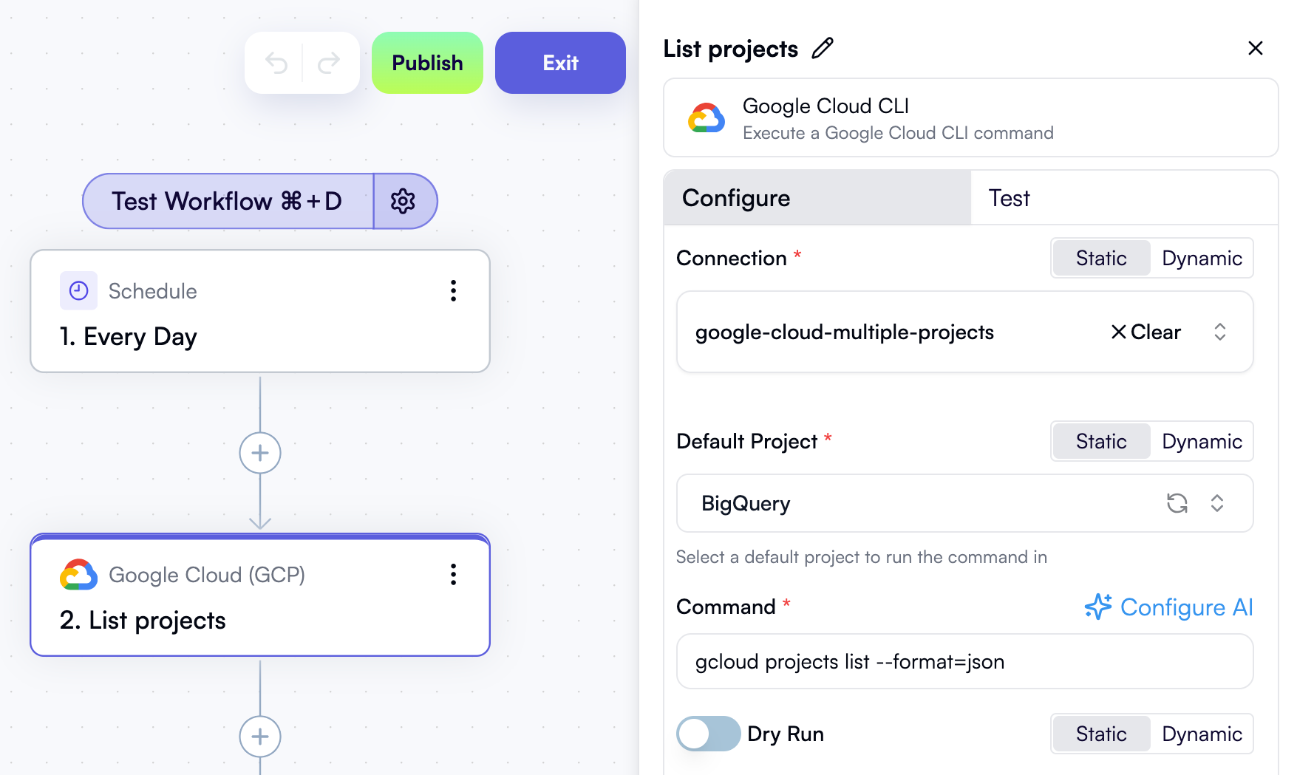Open the three-dot menu on the Google Cloud node
Image resolution: width=1297 pixels, height=775 pixels.
453,576
